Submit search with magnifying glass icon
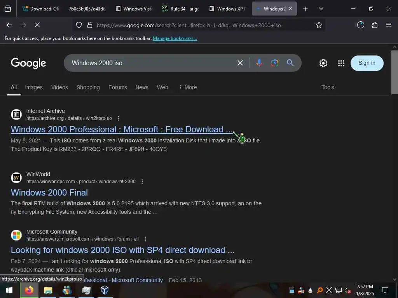 point(290,63)
